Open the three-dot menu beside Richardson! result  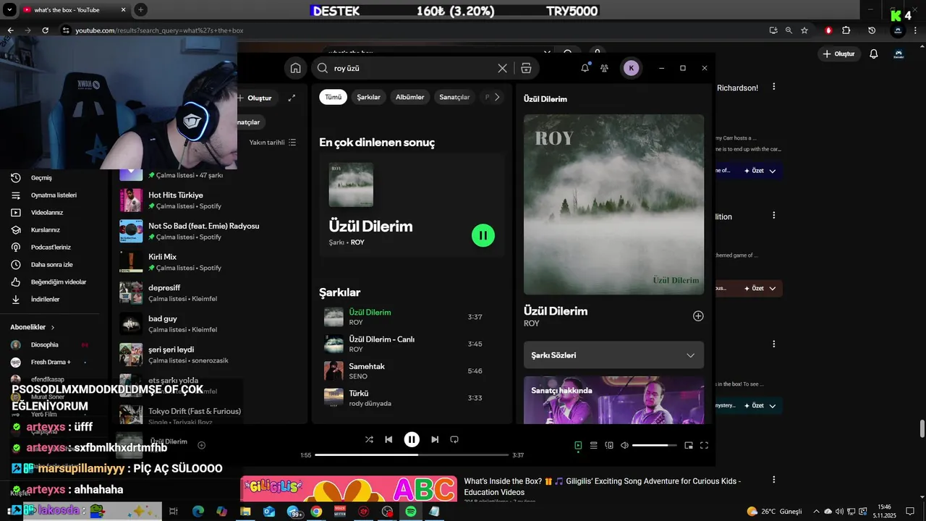pos(773,87)
